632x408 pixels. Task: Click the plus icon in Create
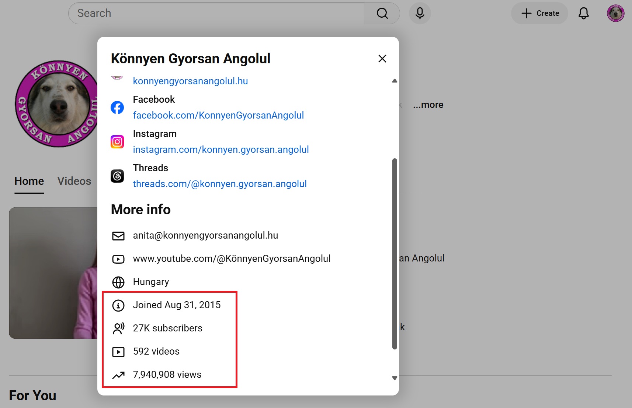(526, 13)
